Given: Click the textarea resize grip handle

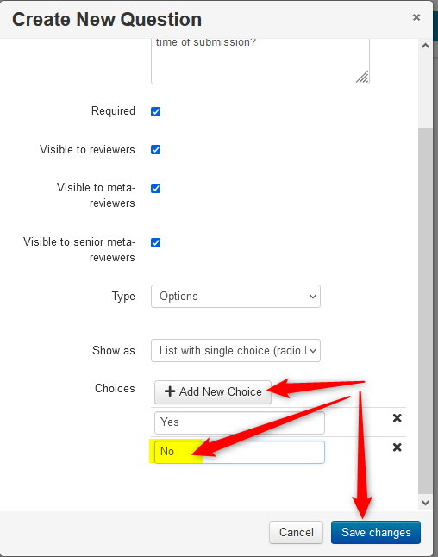Looking at the screenshot, I should point(363,77).
